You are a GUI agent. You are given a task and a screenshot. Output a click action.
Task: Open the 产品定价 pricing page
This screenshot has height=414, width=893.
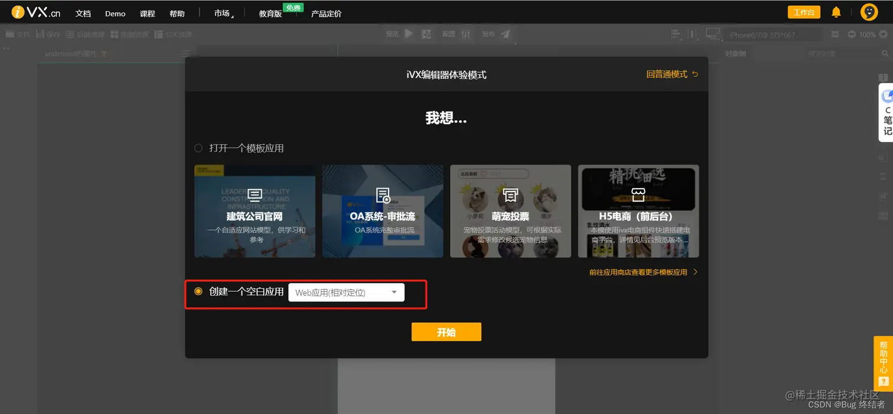pos(326,14)
